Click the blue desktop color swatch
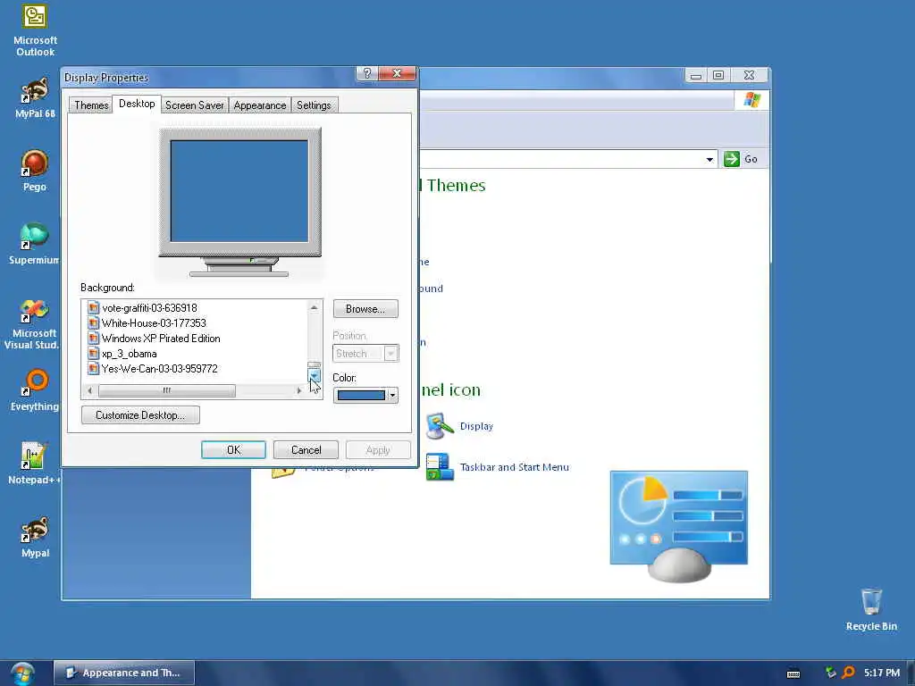The image size is (915, 686). click(361, 396)
